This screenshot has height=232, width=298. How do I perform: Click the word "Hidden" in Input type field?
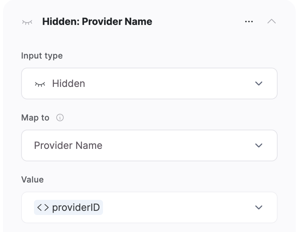coord(68,84)
